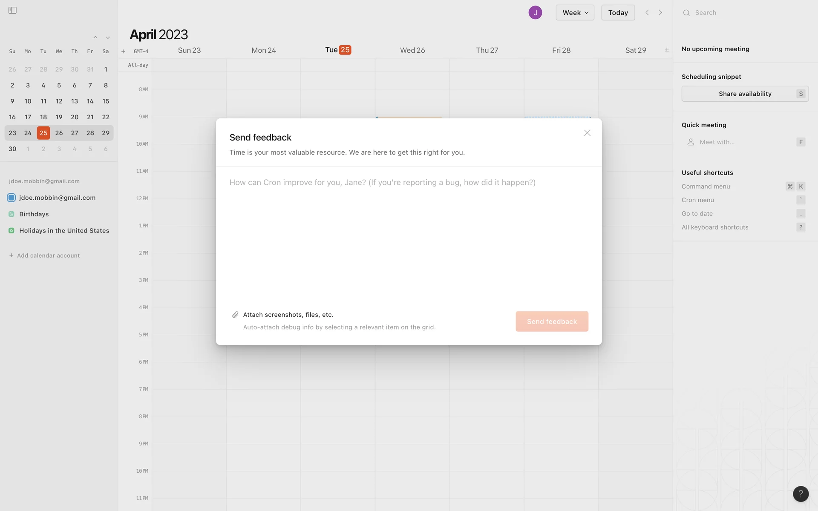The image size is (818, 511).
Task: Click the paperclip attach icon
Action: pos(235,315)
